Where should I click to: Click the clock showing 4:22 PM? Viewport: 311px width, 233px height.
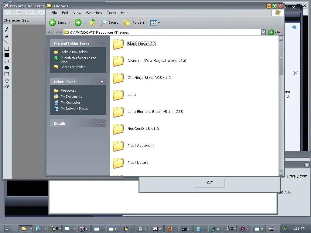tap(298, 228)
